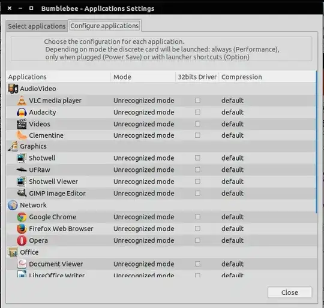Screen dimensions: 324x308
Task: Click the Close button
Action: point(290,292)
